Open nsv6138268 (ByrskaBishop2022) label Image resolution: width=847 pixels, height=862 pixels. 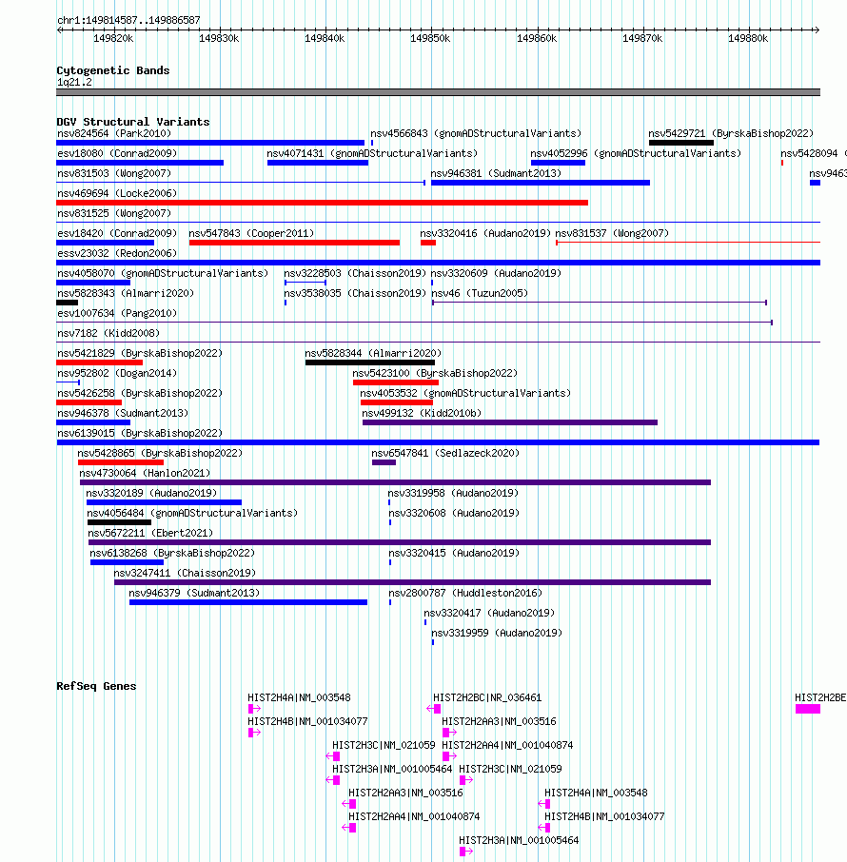click(x=172, y=553)
